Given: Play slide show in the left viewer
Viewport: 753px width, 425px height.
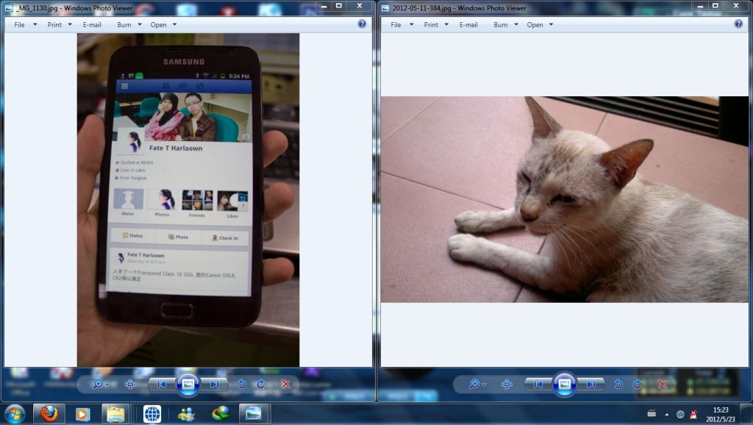Looking at the screenshot, I should click(188, 384).
